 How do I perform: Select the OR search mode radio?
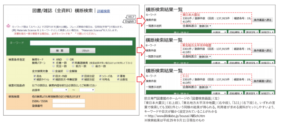tap(67, 59)
